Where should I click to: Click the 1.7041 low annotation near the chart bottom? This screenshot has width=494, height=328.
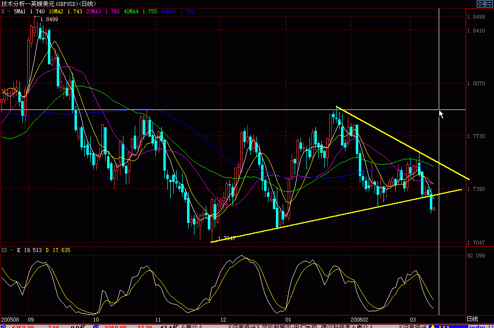point(227,238)
